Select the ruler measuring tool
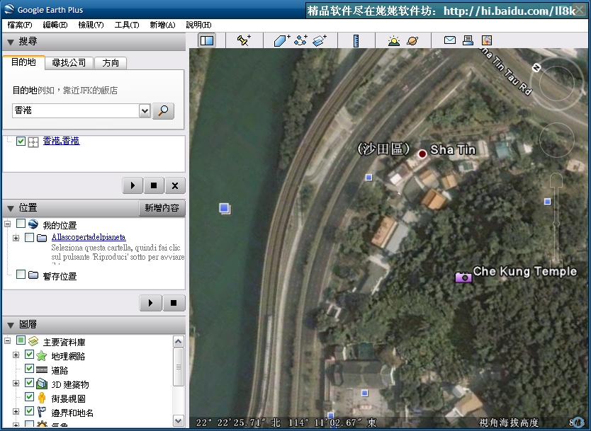 pos(356,40)
